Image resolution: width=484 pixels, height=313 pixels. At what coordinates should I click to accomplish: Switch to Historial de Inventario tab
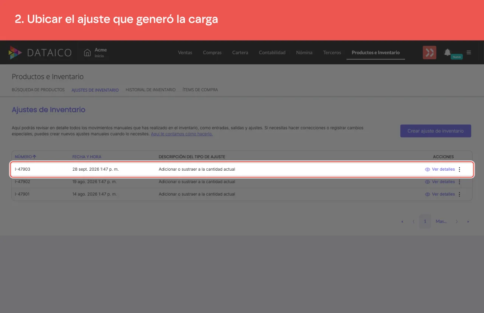click(150, 90)
